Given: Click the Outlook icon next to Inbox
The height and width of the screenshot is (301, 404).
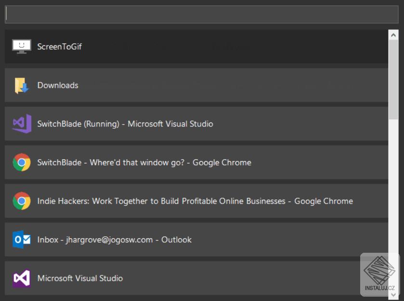Looking at the screenshot, I should [x=22, y=240].
